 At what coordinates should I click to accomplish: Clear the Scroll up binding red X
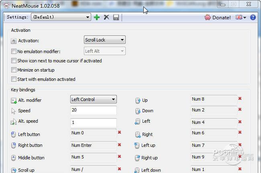tap(119, 169)
